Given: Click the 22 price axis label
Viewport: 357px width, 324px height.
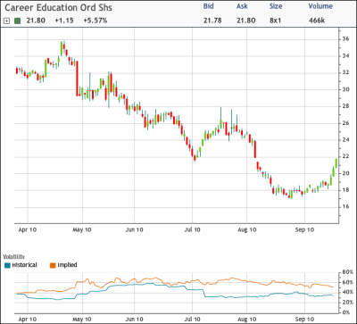Looking at the screenshot, I should (345, 156).
